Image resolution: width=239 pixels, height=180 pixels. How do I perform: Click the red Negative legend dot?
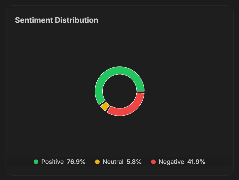click(153, 162)
